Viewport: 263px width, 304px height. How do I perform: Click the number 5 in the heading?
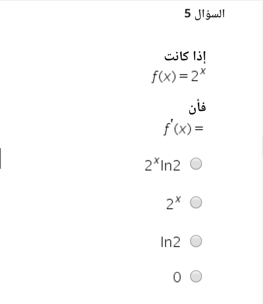[x=188, y=13]
